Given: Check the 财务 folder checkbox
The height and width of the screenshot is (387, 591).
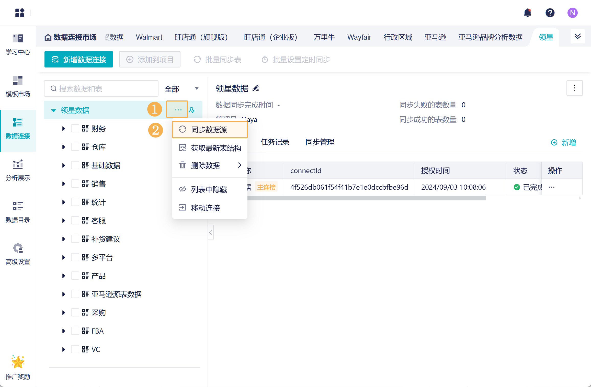Looking at the screenshot, I should pos(75,128).
